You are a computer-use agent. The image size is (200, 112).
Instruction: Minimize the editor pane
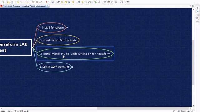pyautogui.click(x=190, y=6)
